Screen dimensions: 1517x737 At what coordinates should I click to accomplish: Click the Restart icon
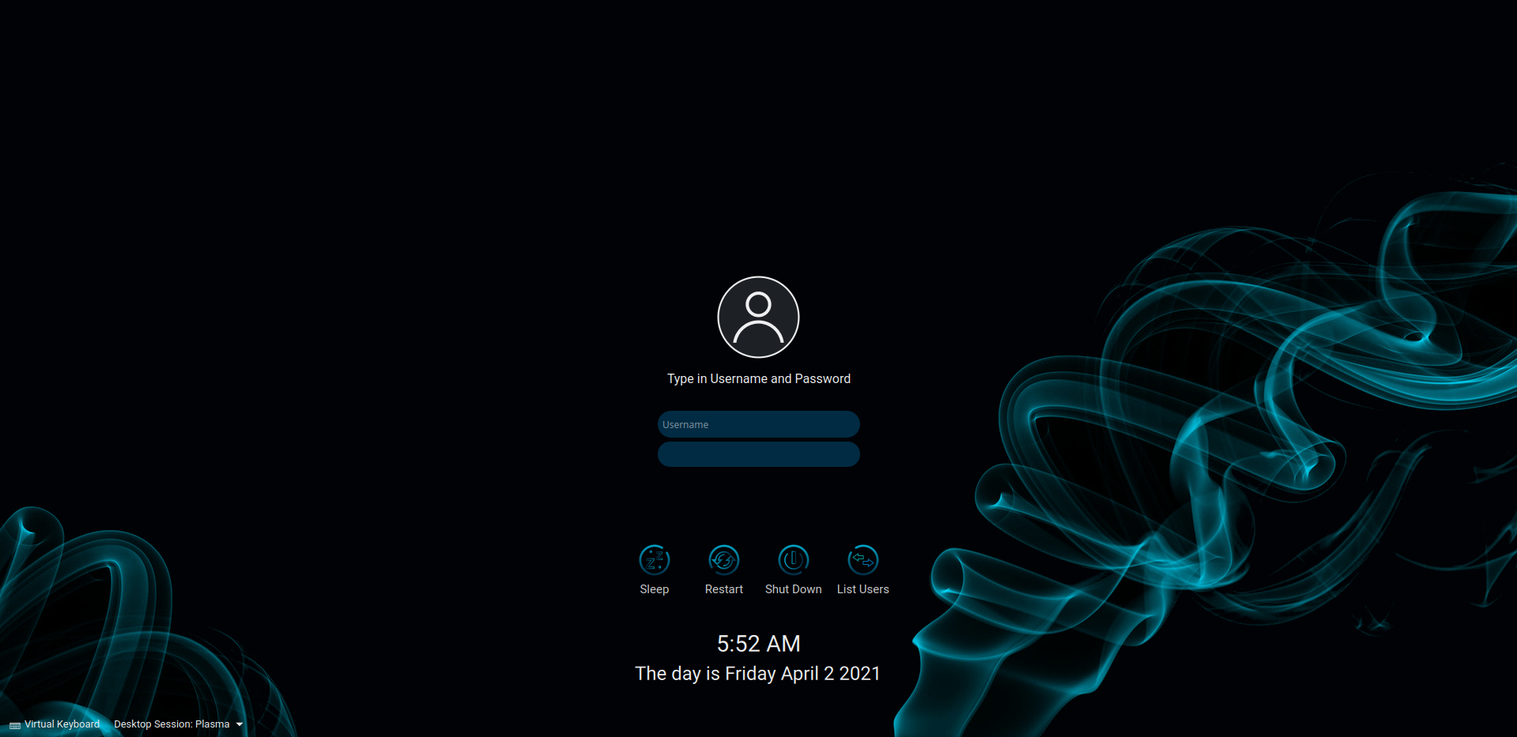[x=724, y=561]
